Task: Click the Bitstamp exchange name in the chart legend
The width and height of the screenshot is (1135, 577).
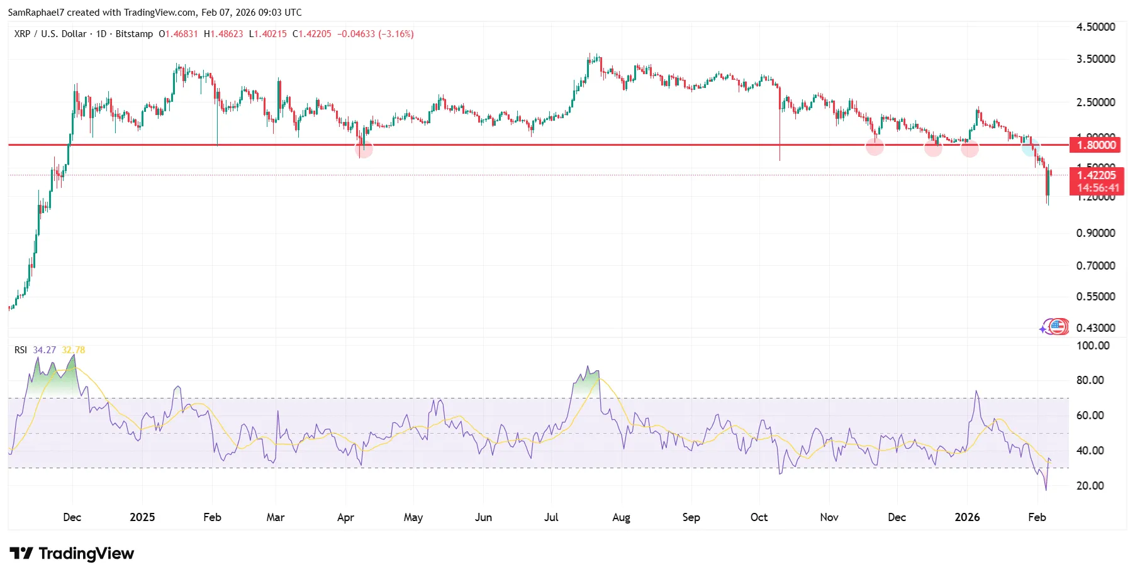Action: click(x=135, y=35)
